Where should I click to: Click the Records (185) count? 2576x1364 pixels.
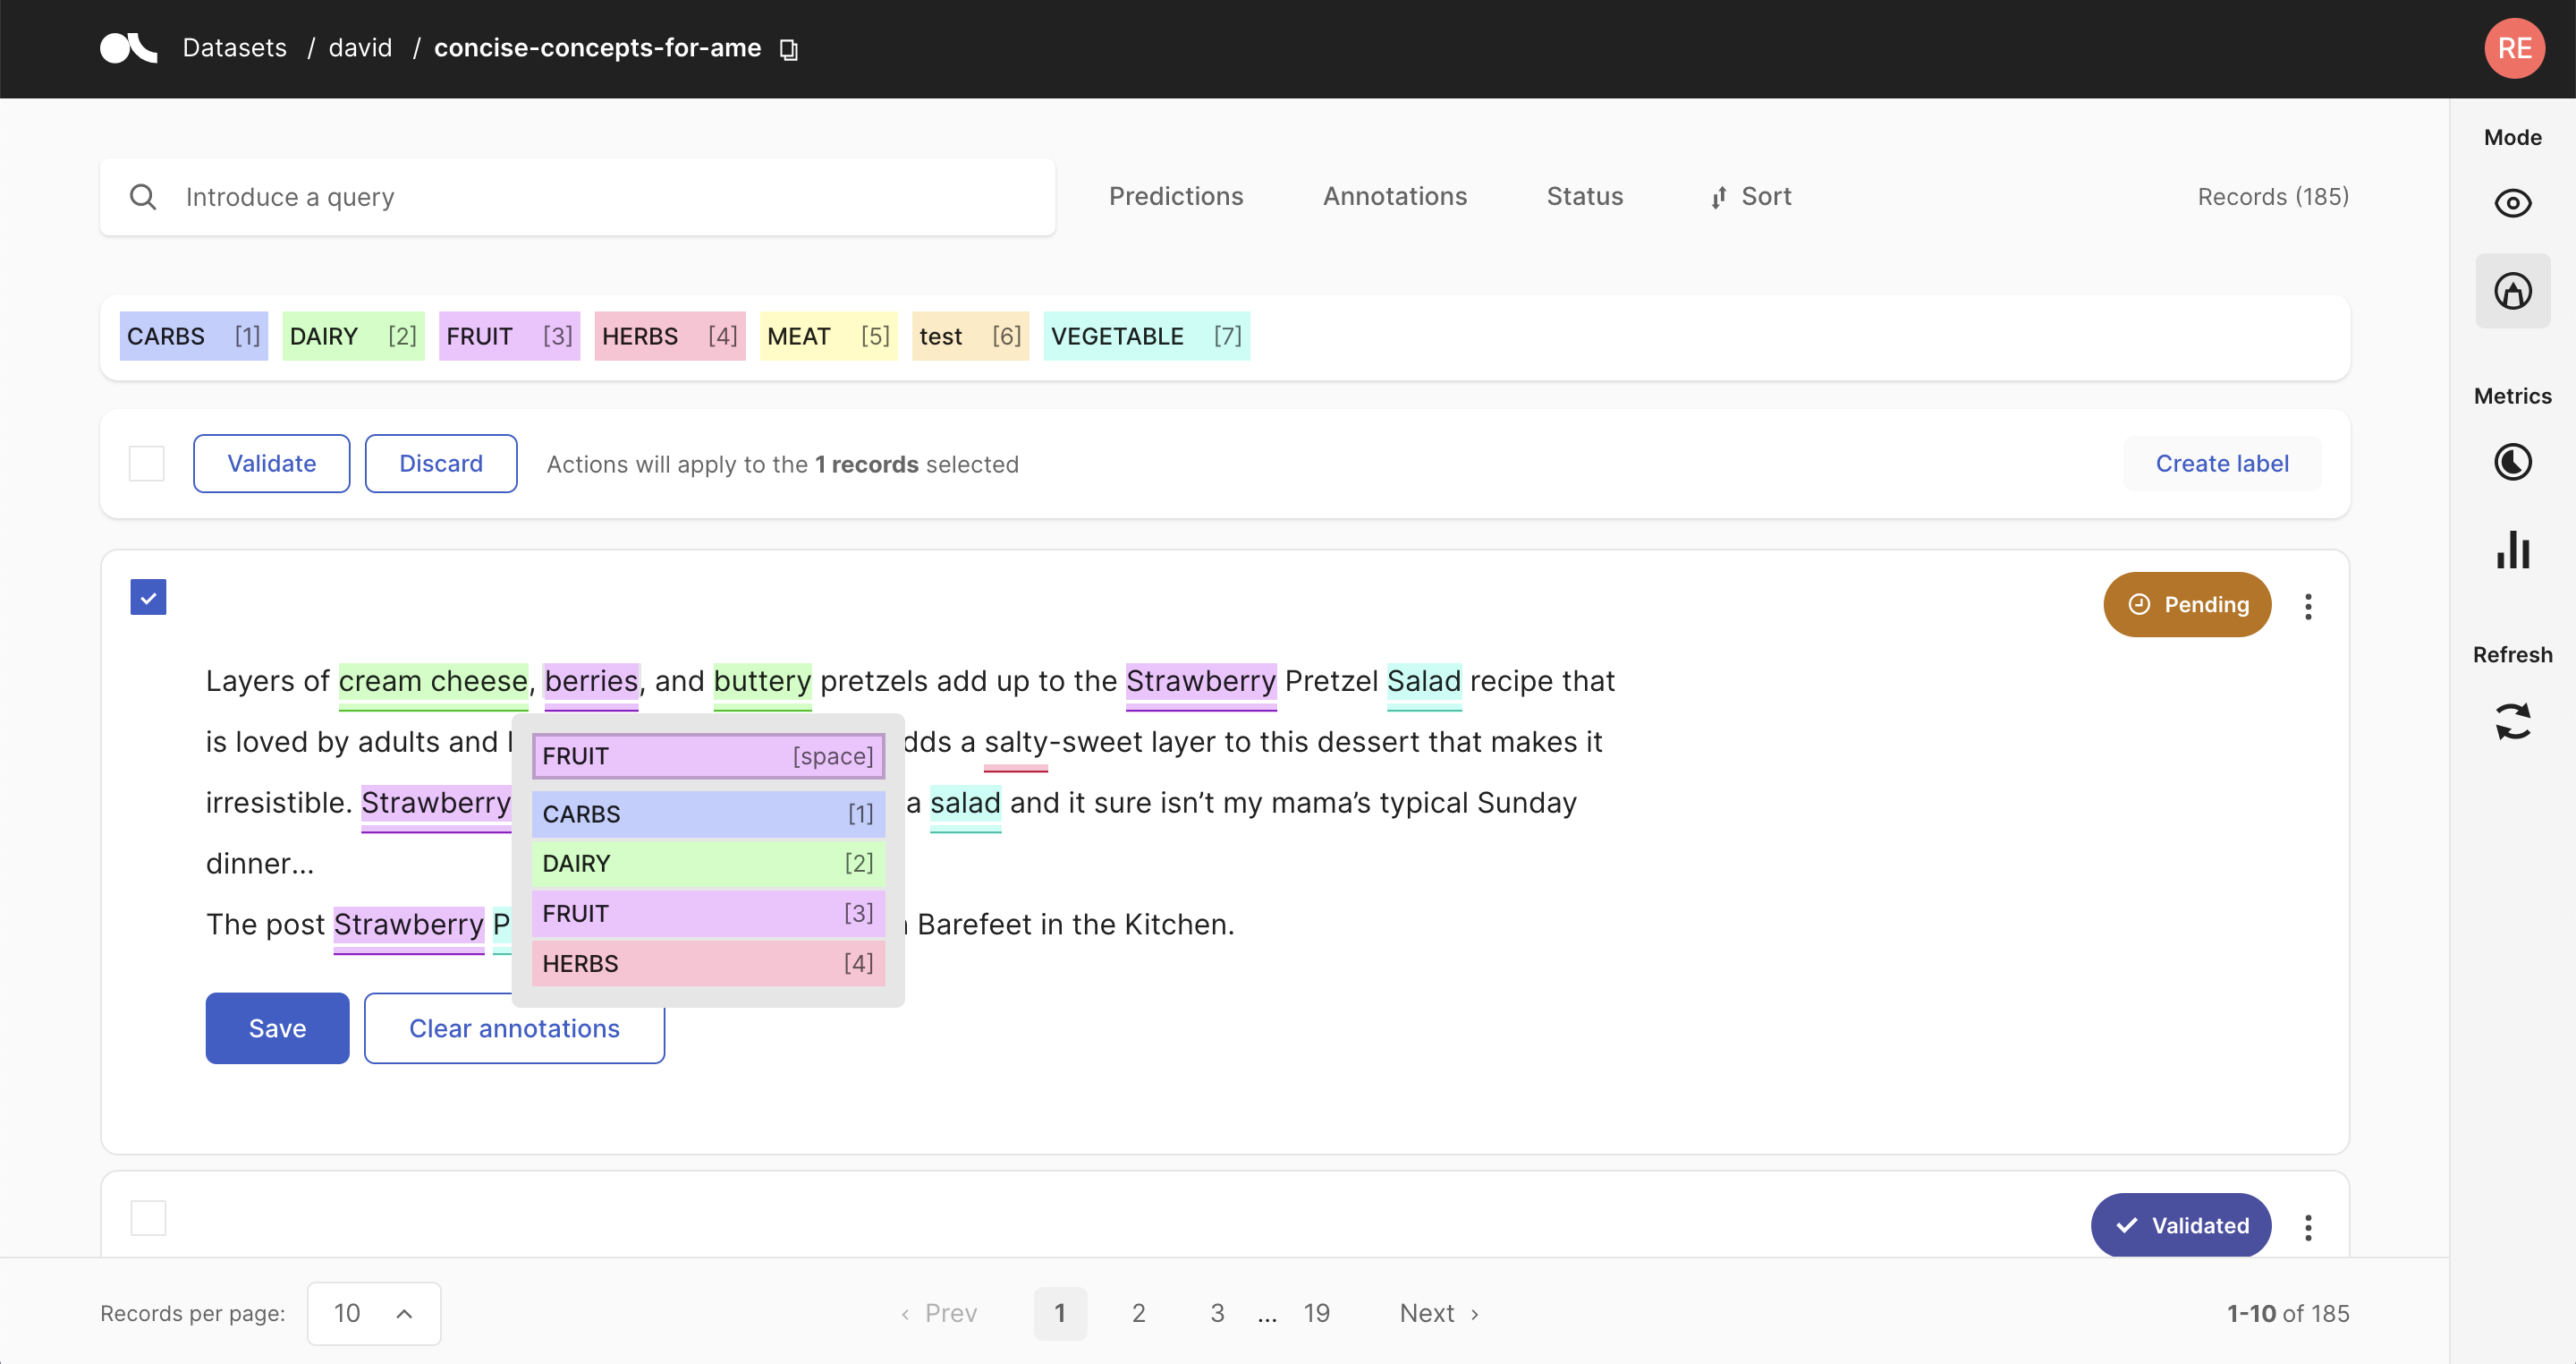coord(2273,196)
